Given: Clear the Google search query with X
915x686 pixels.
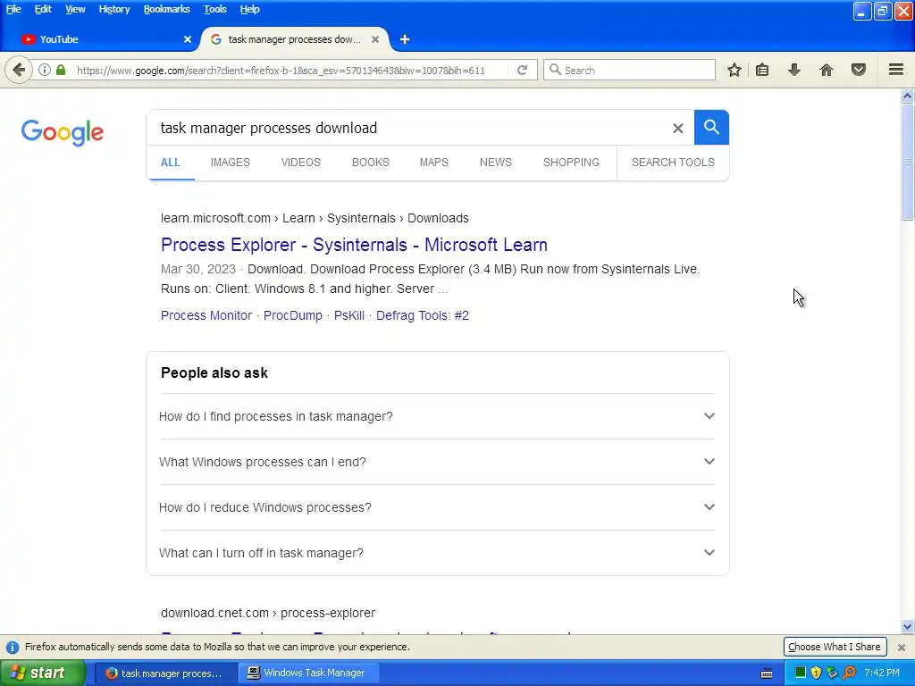Looking at the screenshot, I should click(x=677, y=128).
